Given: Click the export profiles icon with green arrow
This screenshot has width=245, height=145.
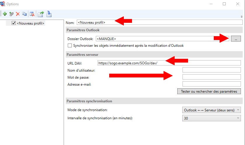Looking at the screenshot, I should coord(41,14).
